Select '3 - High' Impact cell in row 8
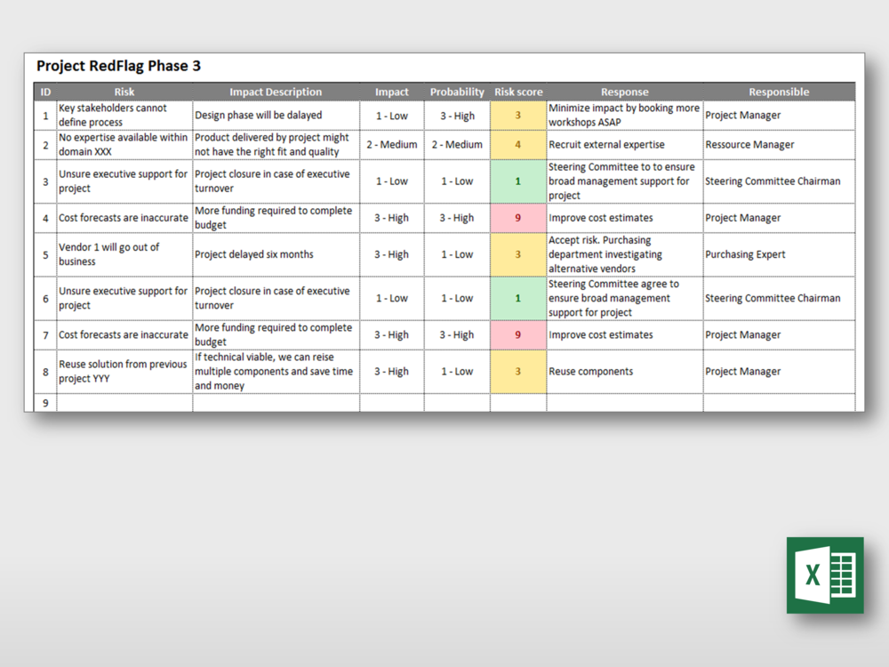 coord(391,372)
